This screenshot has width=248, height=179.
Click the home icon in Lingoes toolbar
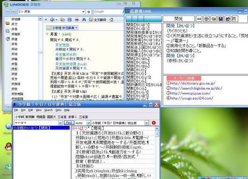coord(111,19)
